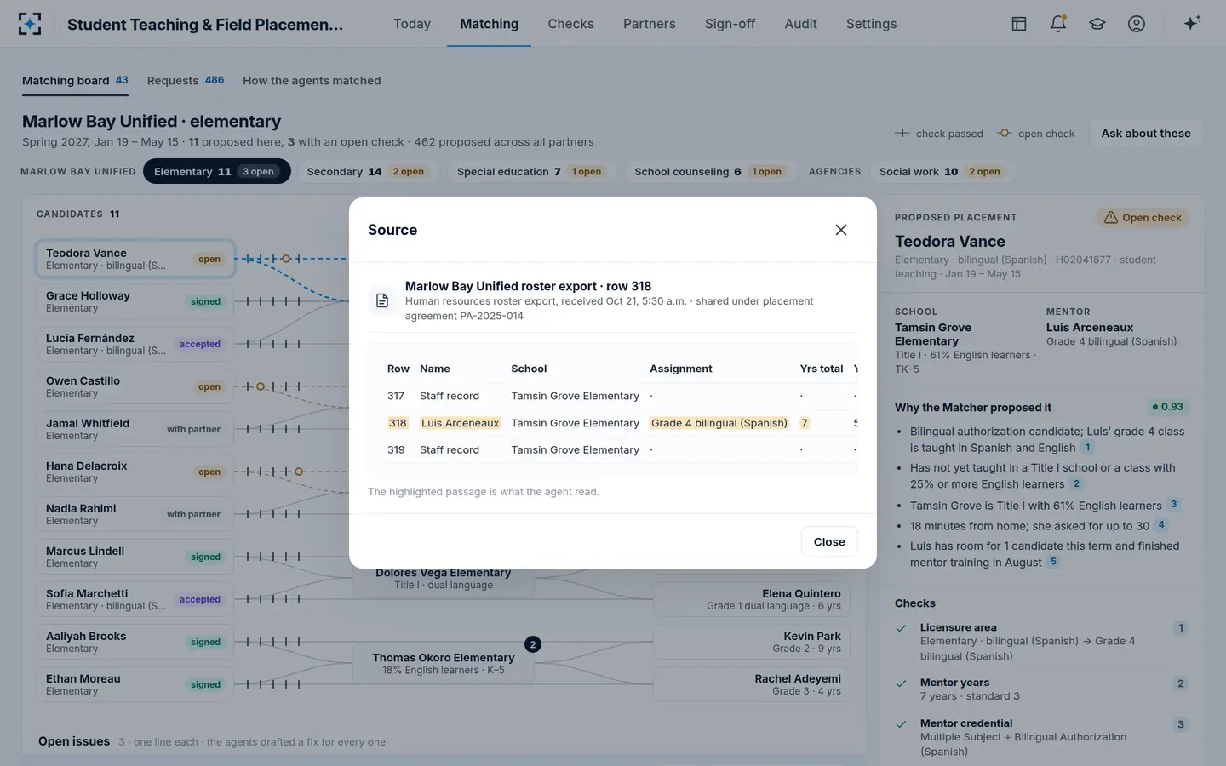Click the badge 2 on Thomas Okoro Elementary
Screen dimensions: 1226x766
pos(533,644)
